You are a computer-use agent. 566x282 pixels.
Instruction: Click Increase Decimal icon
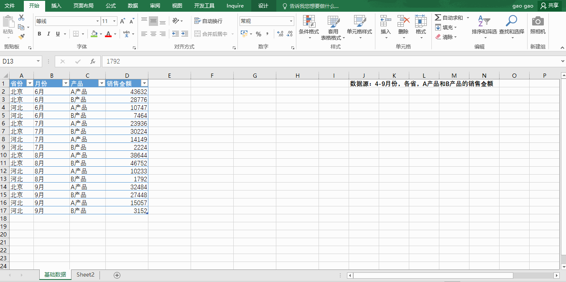click(x=280, y=34)
